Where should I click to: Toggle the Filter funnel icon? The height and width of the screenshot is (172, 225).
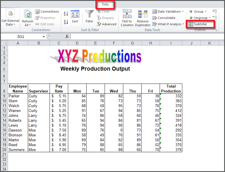click(x=89, y=14)
